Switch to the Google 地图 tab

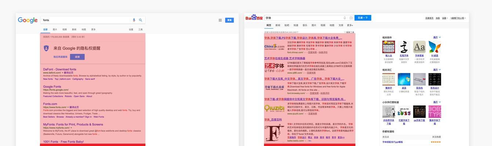pos(84,30)
